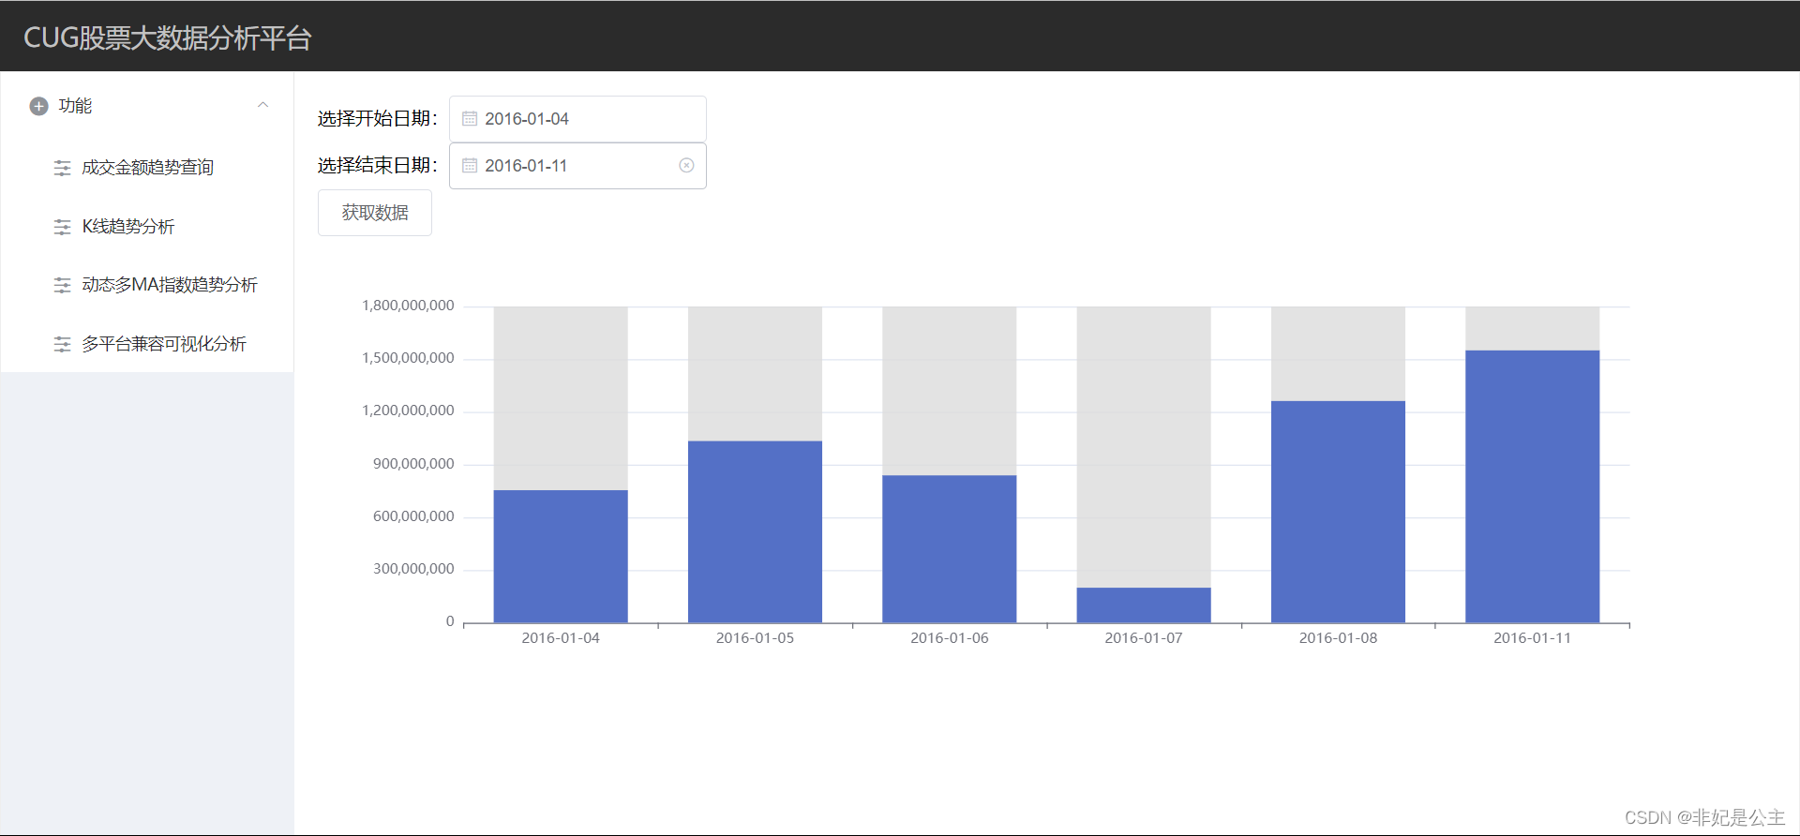
Task: Click calendar icon in start date field
Action: (470, 119)
